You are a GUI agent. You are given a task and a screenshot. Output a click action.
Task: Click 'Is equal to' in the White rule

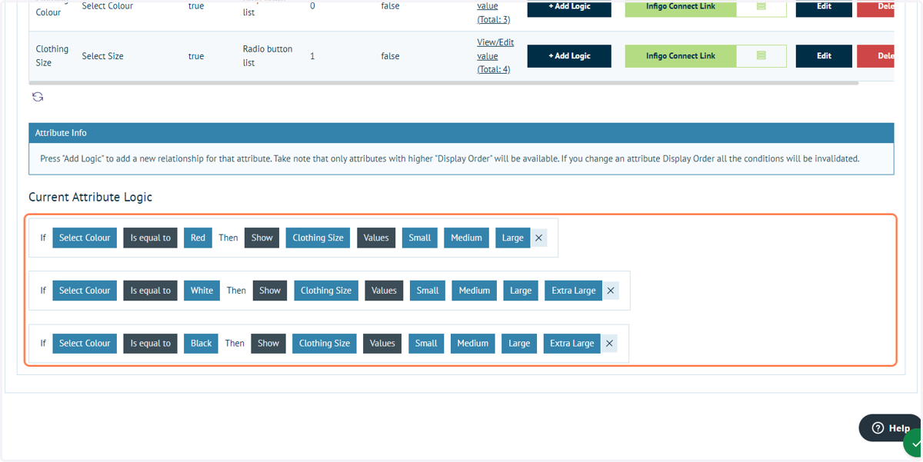click(151, 291)
